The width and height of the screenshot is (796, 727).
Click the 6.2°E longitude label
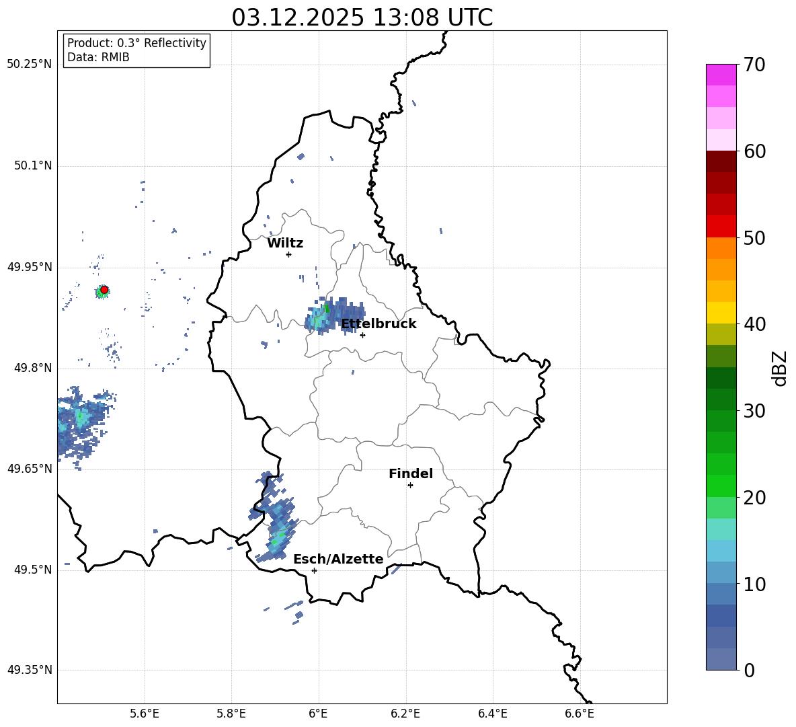405,714
